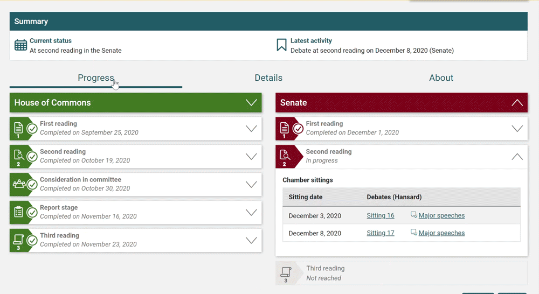This screenshot has height=294, width=539.
Task: Expand the Consideration in committee row
Action: pyautogui.click(x=251, y=184)
